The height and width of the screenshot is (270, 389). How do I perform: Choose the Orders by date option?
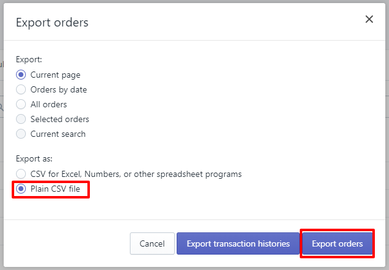pos(21,89)
